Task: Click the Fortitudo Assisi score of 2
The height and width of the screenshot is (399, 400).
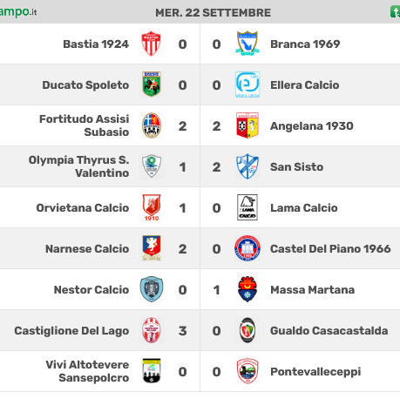Action: (x=182, y=126)
